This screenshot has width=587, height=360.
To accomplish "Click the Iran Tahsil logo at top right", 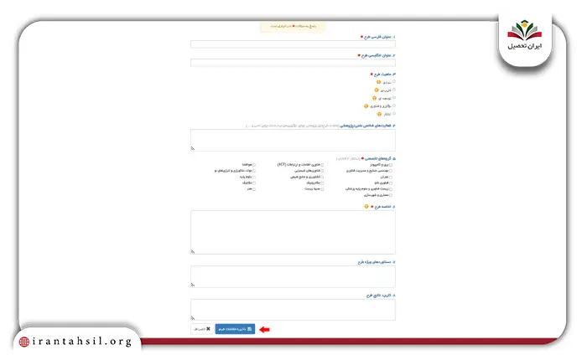I will (524, 35).
